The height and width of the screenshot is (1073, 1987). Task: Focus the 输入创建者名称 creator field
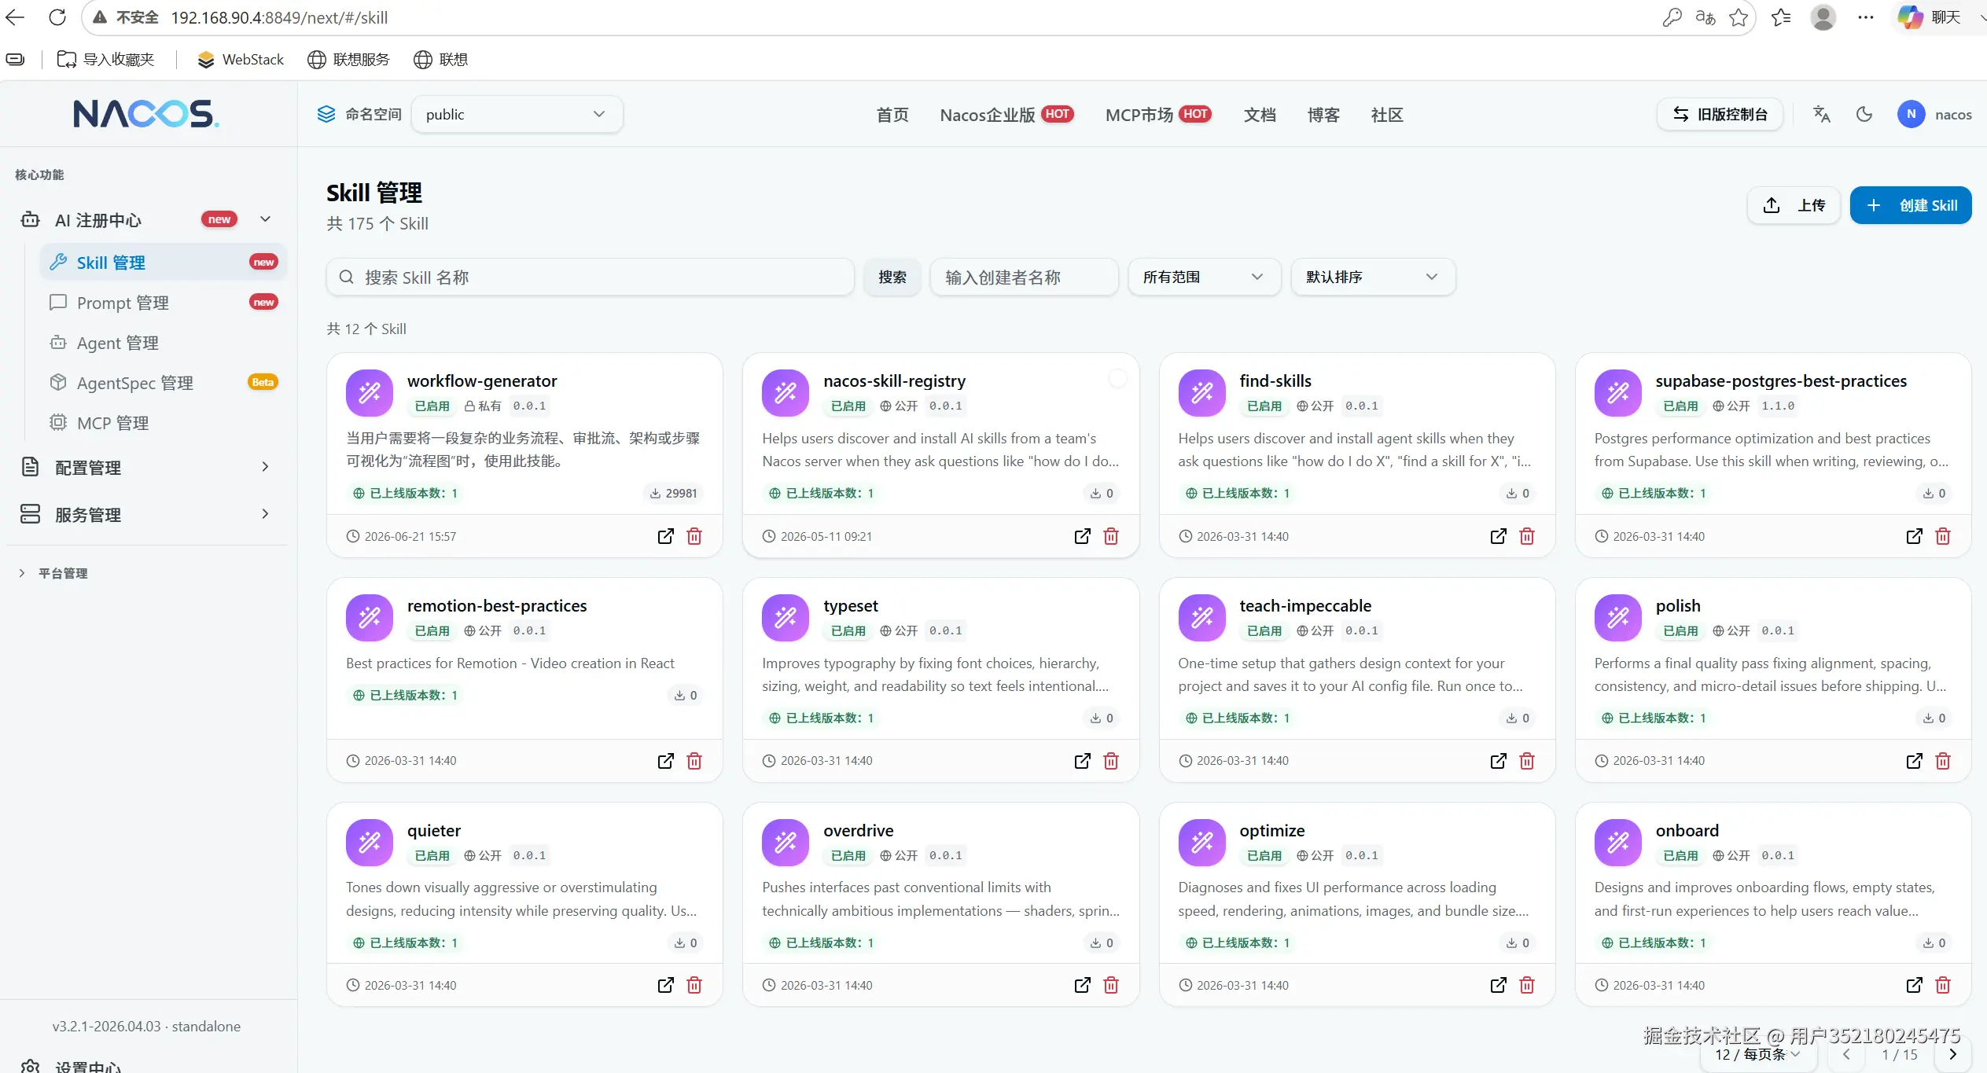click(1024, 277)
